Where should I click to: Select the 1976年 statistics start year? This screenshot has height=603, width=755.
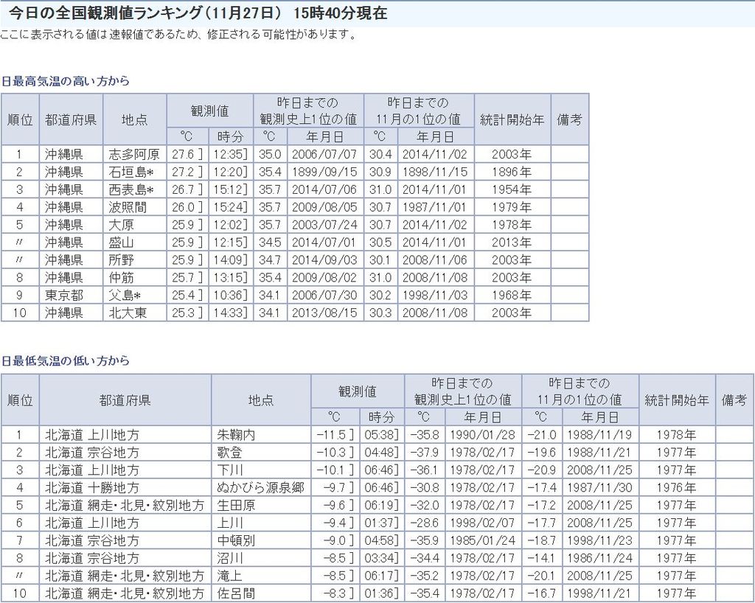(677, 487)
